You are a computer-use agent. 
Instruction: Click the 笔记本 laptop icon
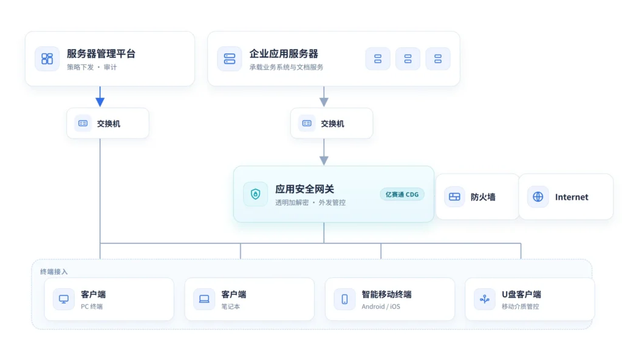[204, 299]
